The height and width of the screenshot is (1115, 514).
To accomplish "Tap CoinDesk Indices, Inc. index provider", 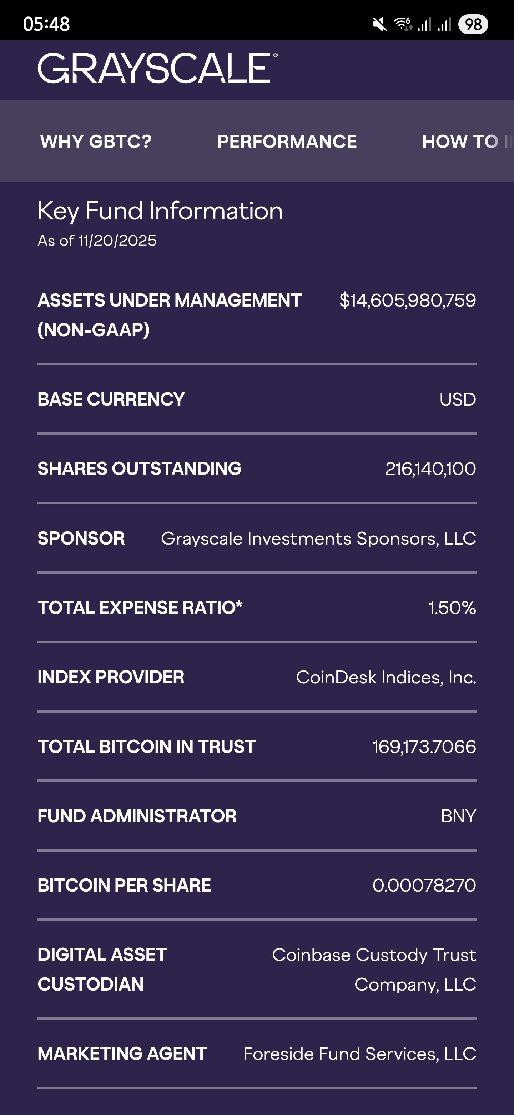I will point(385,677).
